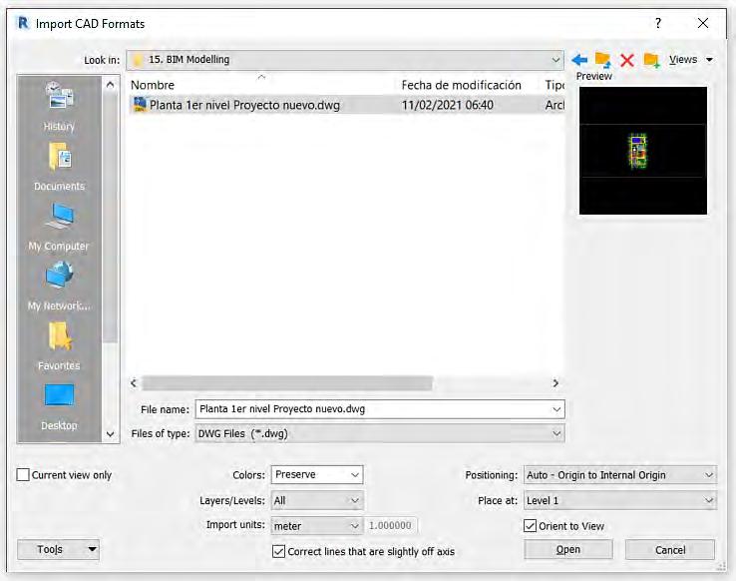Close the Import CAD Formats dialog
The width and height of the screenshot is (736, 581).
(x=703, y=23)
